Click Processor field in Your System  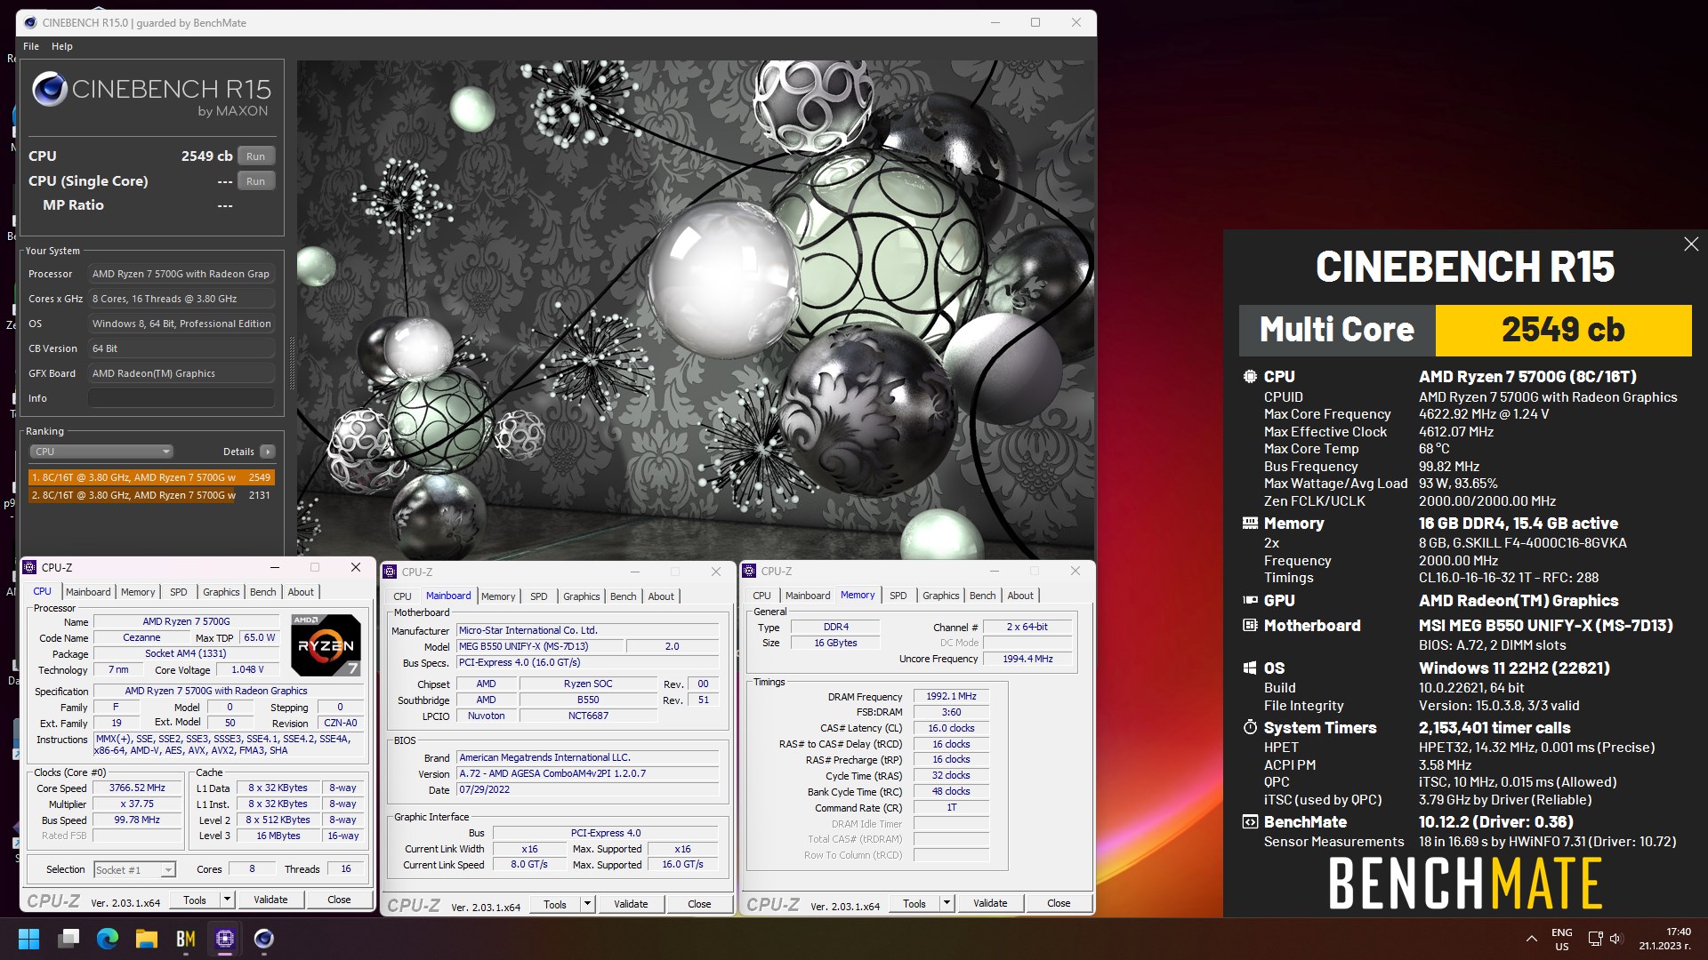click(181, 274)
